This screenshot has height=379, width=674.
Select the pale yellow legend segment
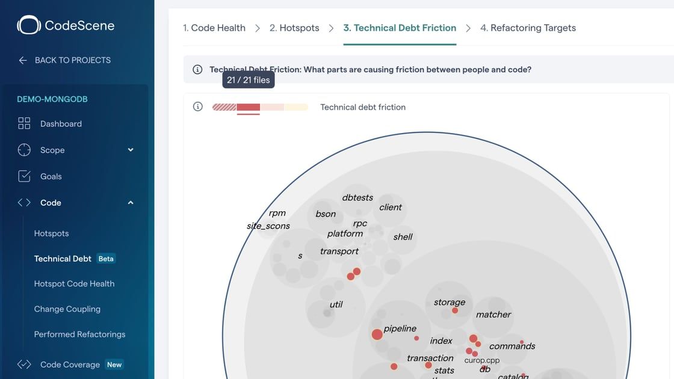[x=295, y=107]
